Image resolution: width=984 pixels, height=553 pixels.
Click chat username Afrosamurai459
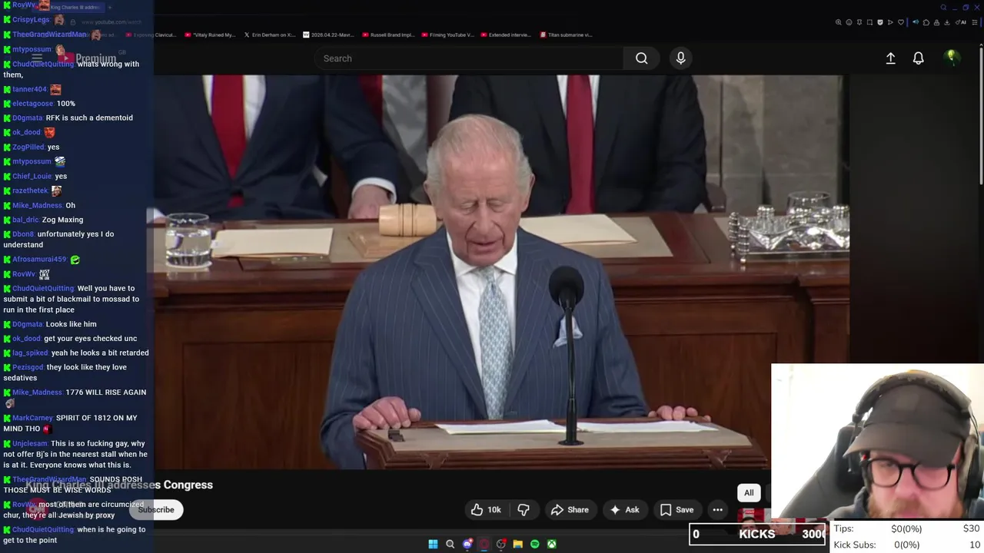pos(39,260)
